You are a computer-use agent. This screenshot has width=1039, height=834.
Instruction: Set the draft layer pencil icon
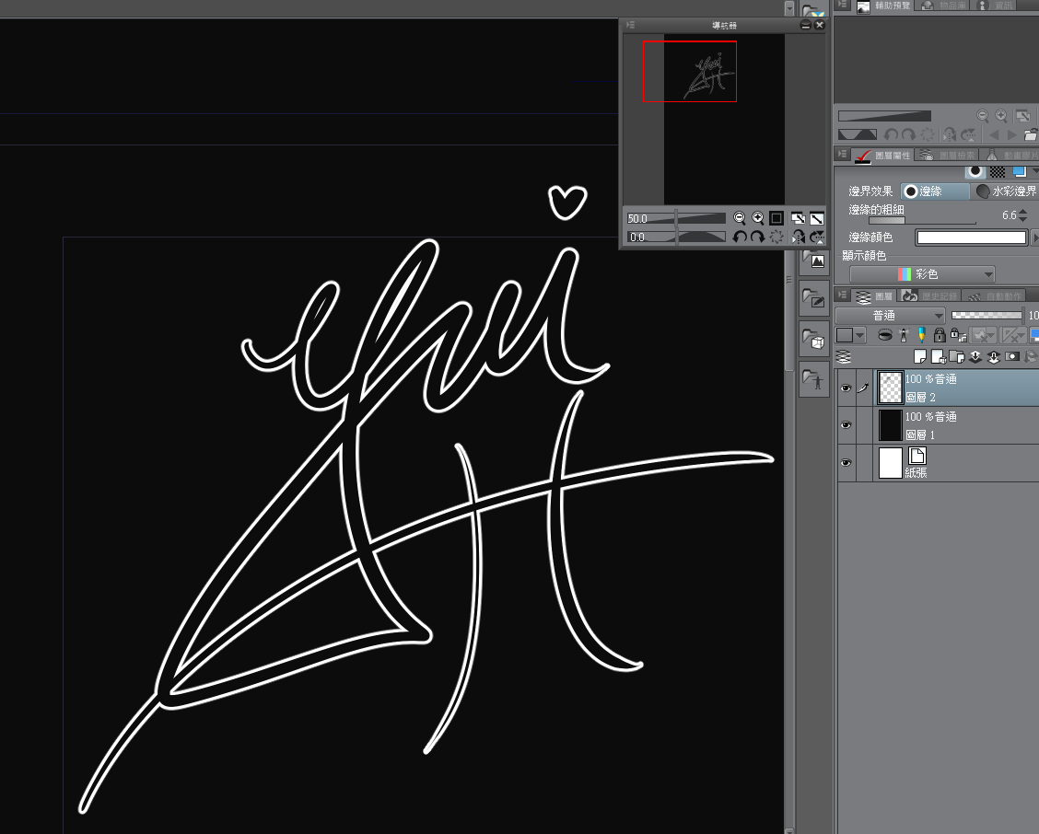[921, 335]
